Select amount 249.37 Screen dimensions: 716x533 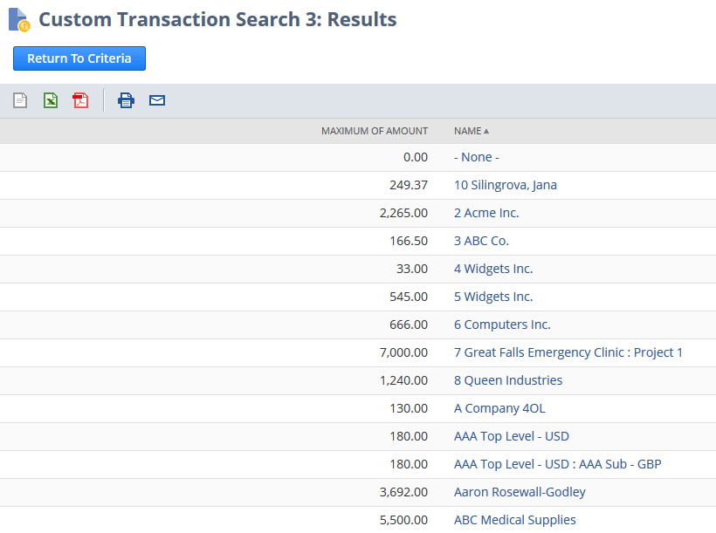409,185
